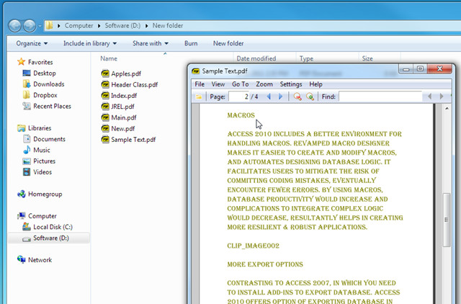The width and height of the screenshot is (461, 304).
Task: Open the File menu in PDF viewer
Action: tap(200, 84)
